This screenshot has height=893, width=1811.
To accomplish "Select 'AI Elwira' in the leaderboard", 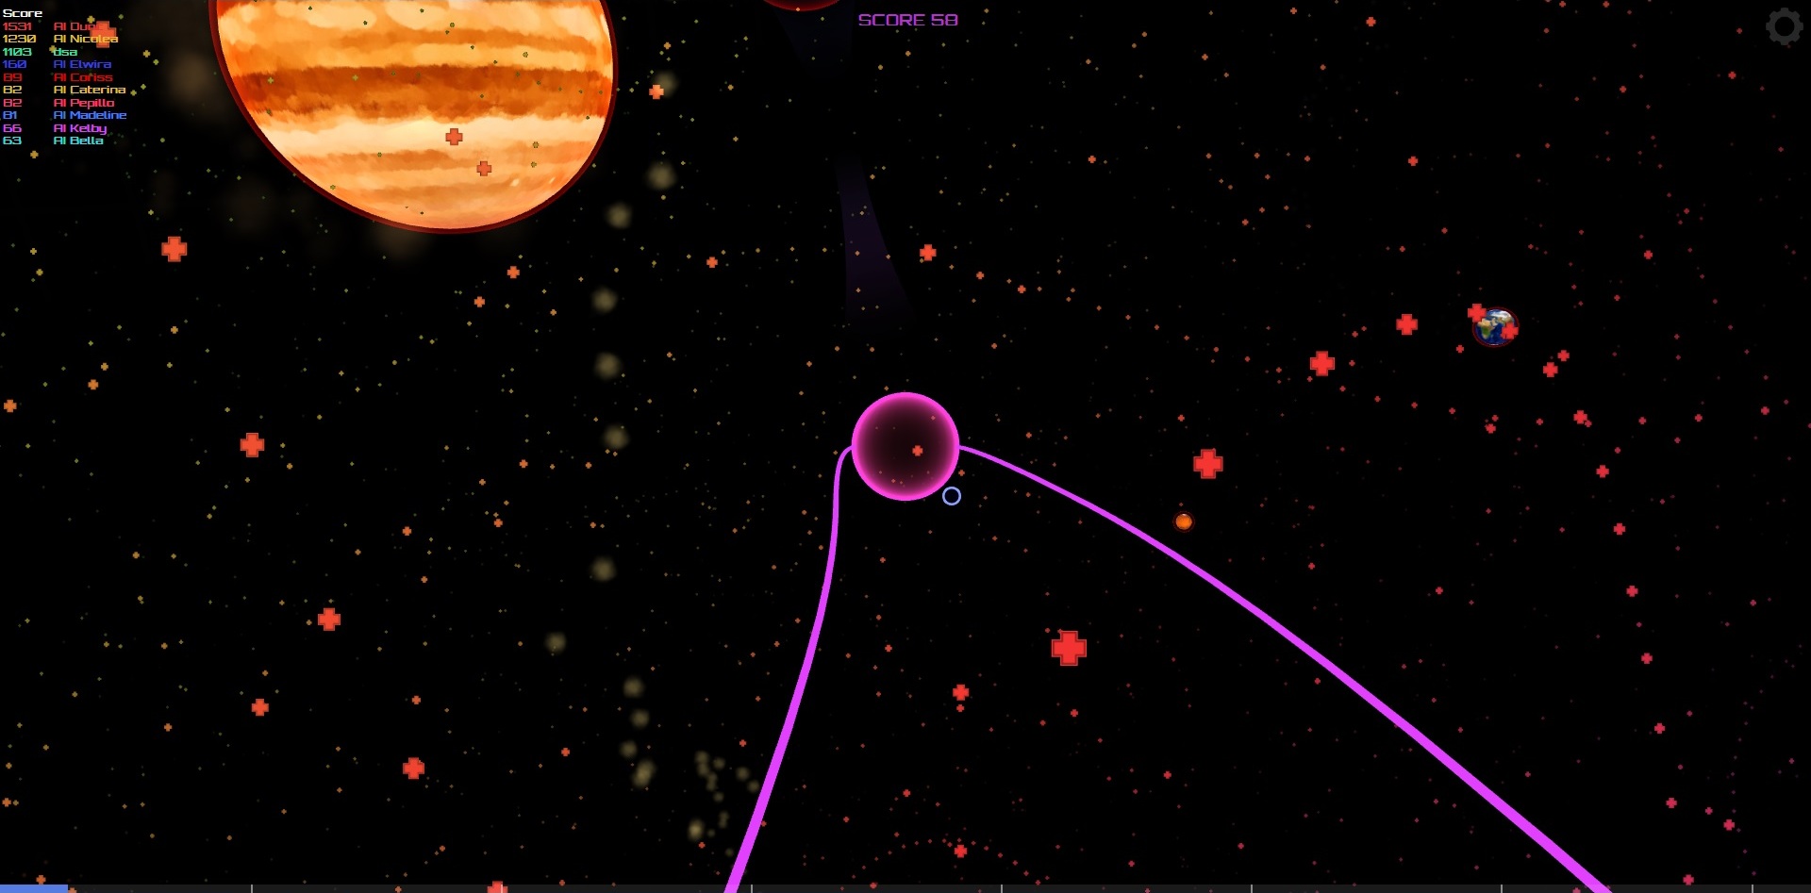I will [83, 64].
